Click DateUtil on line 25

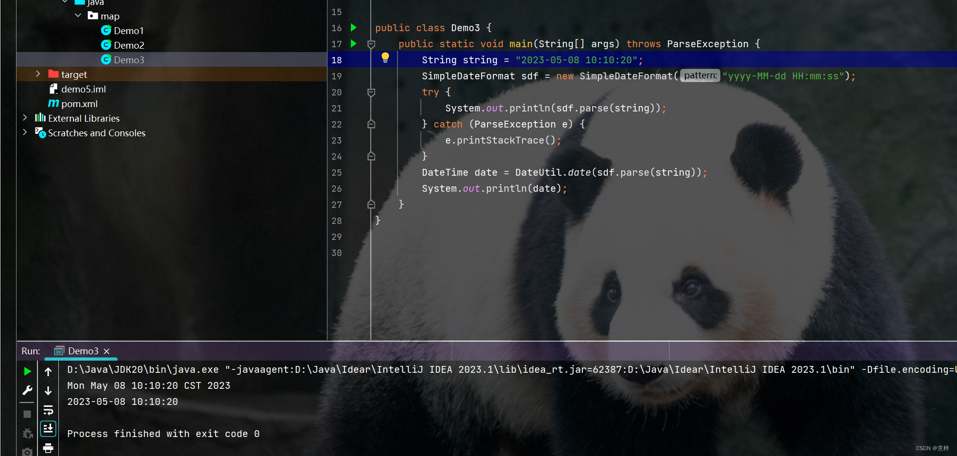tap(539, 172)
